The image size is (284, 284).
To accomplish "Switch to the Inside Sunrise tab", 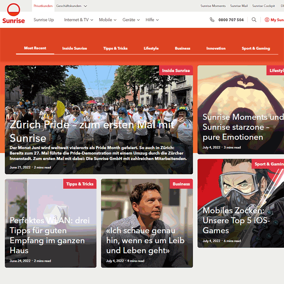I will (75, 48).
